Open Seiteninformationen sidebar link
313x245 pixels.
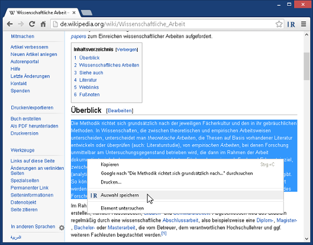(x=32, y=195)
